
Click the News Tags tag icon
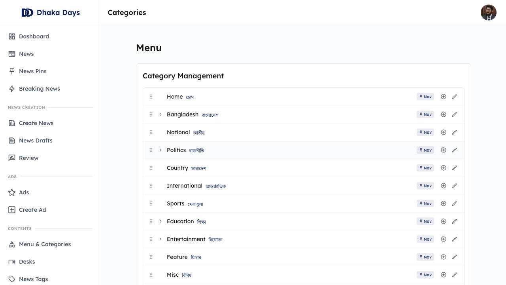(x=12, y=279)
